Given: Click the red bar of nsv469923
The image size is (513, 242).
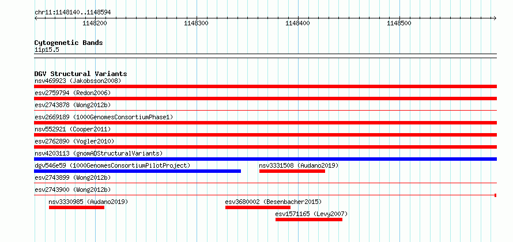Looking at the screenshot, I should [265, 86].
